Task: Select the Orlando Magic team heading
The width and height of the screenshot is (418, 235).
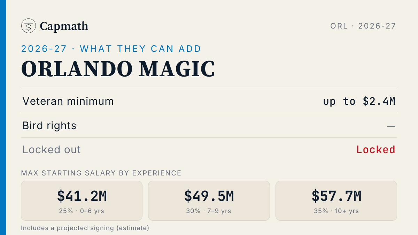Action: pyautogui.click(x=118, y=69)
